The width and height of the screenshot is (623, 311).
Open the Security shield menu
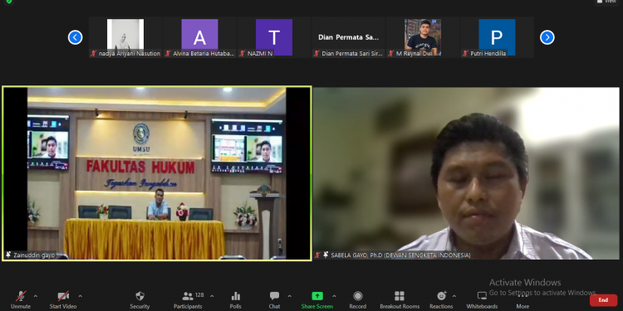(x=140, y=299)
